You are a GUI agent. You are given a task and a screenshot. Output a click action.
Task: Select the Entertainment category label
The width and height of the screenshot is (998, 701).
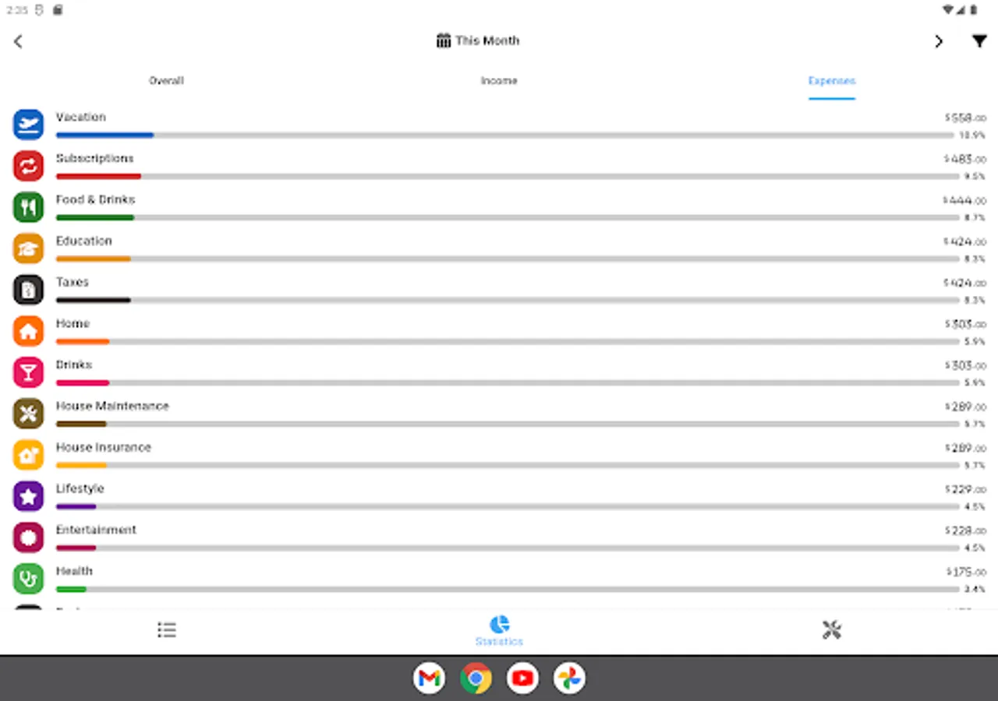96,530
